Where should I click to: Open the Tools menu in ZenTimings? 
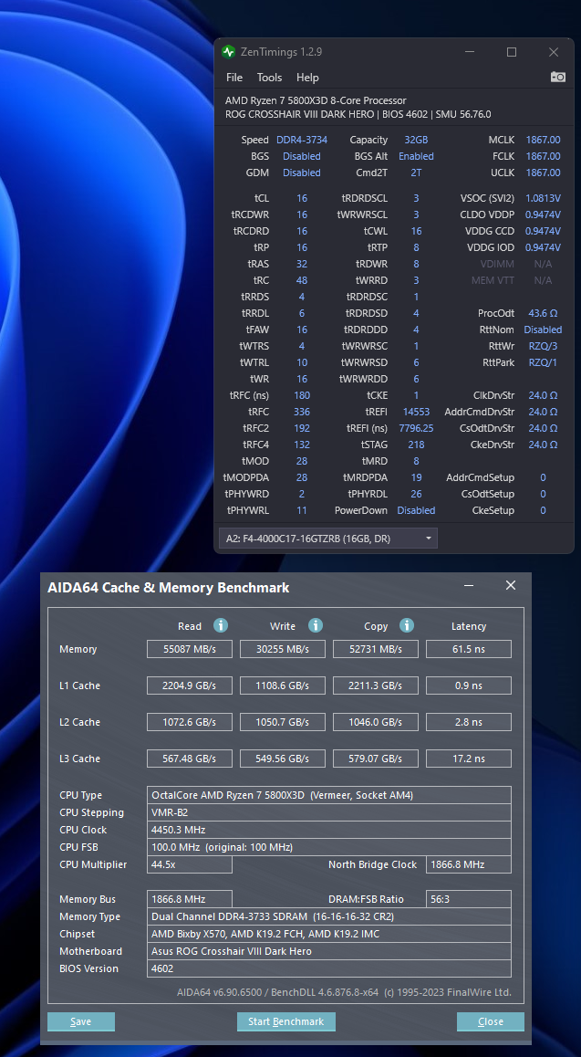pos(269,78)
